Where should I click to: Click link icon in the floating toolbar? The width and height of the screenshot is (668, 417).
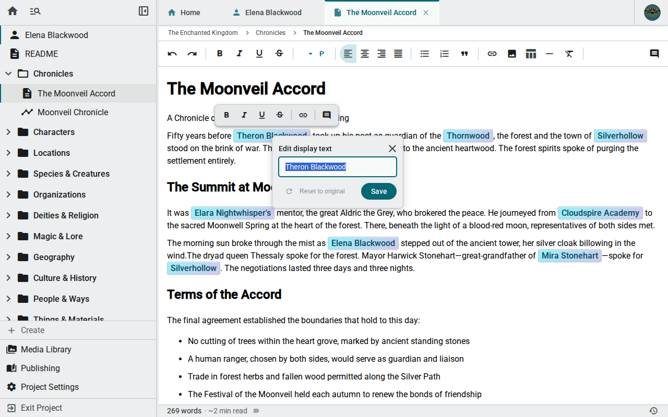click(303, 115)
